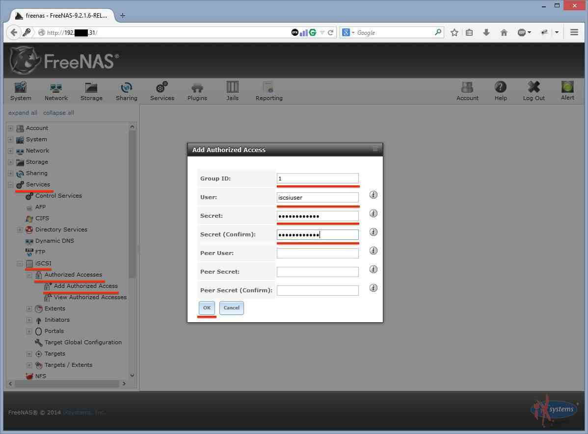Viewport: 588px width, 434px height.
Task: Open the System toolbar icon
Action: (21, 91)
